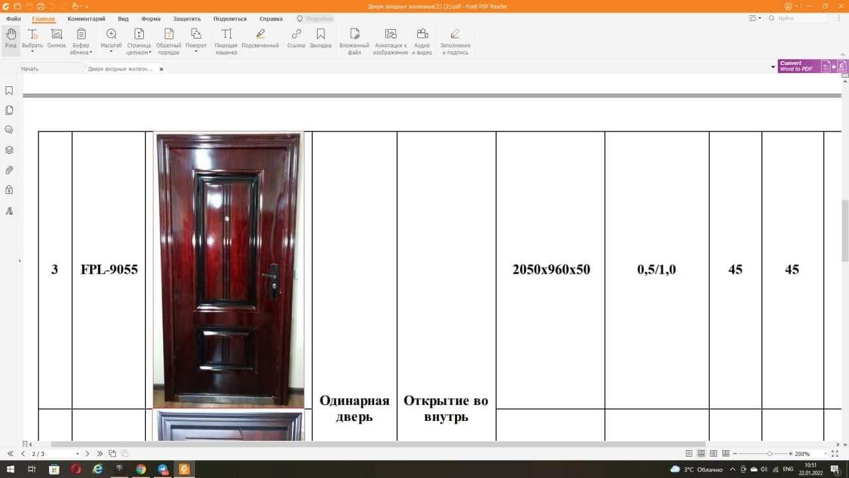Click the Подробнее tell-me box

[315, 19]
